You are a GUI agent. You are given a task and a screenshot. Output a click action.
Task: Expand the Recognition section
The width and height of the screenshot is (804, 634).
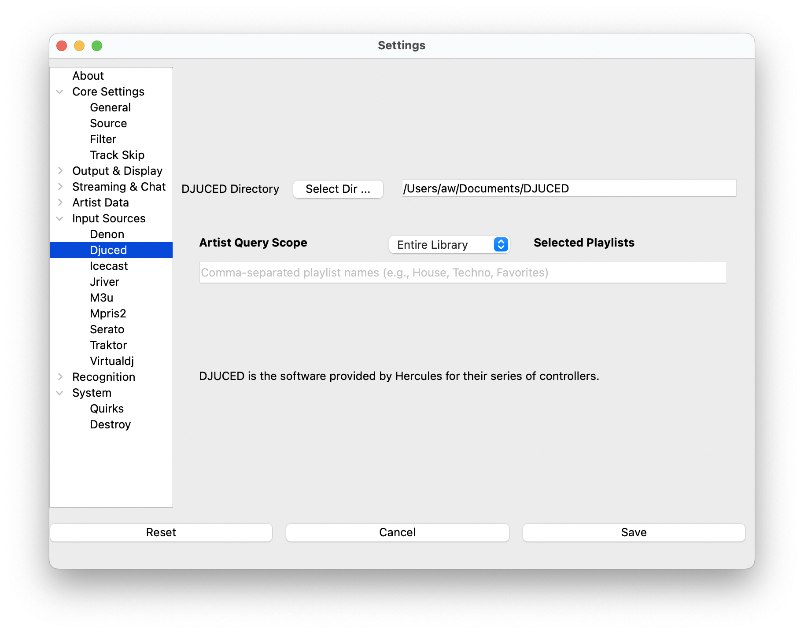pyautogui.click(x=61, y=376)
